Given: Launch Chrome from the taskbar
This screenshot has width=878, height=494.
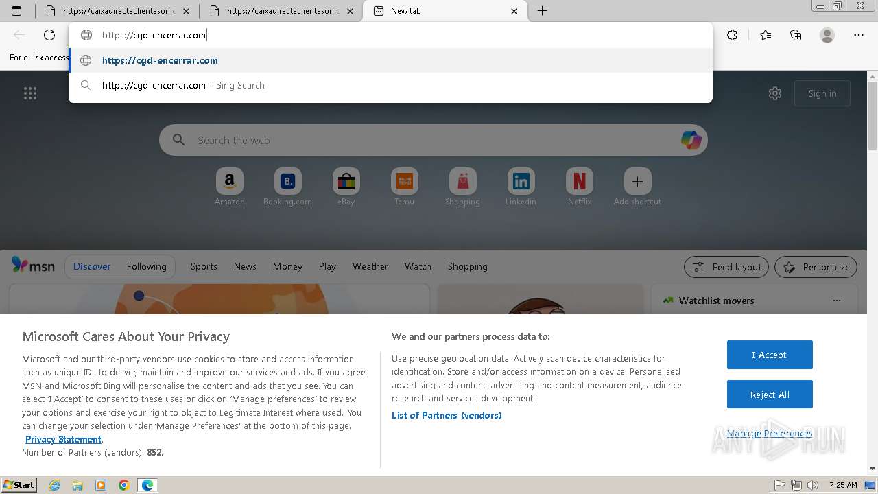Looking at the screenshot, I should [x=124, y=485].
